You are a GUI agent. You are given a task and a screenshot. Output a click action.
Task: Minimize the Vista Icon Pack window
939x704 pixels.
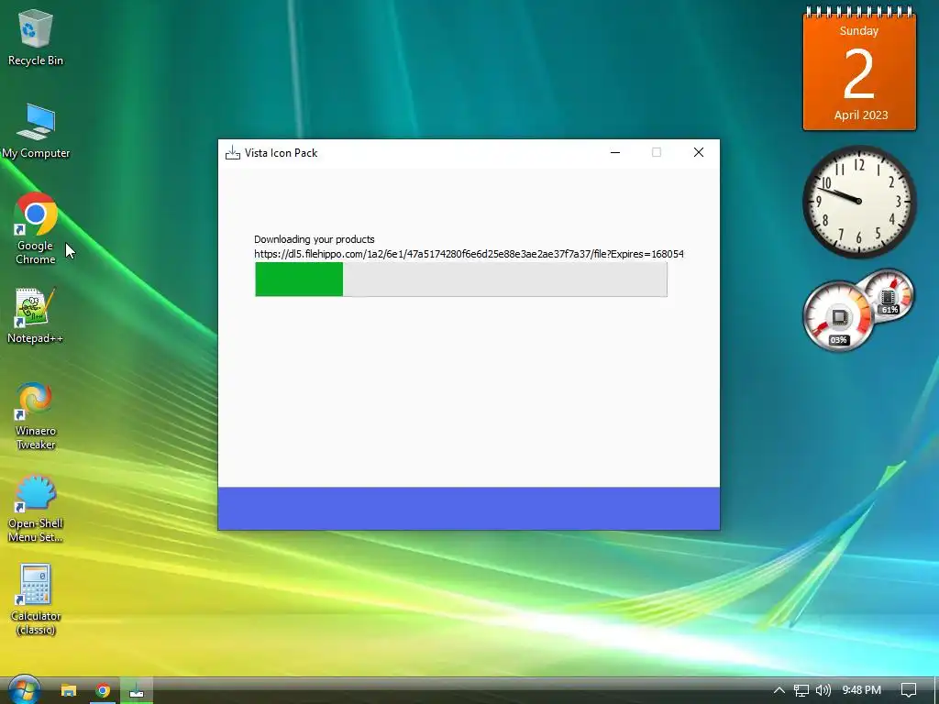[615, 153]
